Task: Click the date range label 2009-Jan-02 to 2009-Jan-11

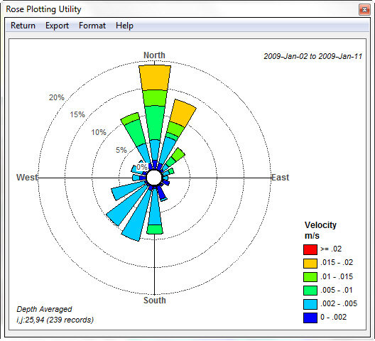Action: pyautogui.click(x=312, y=56)
